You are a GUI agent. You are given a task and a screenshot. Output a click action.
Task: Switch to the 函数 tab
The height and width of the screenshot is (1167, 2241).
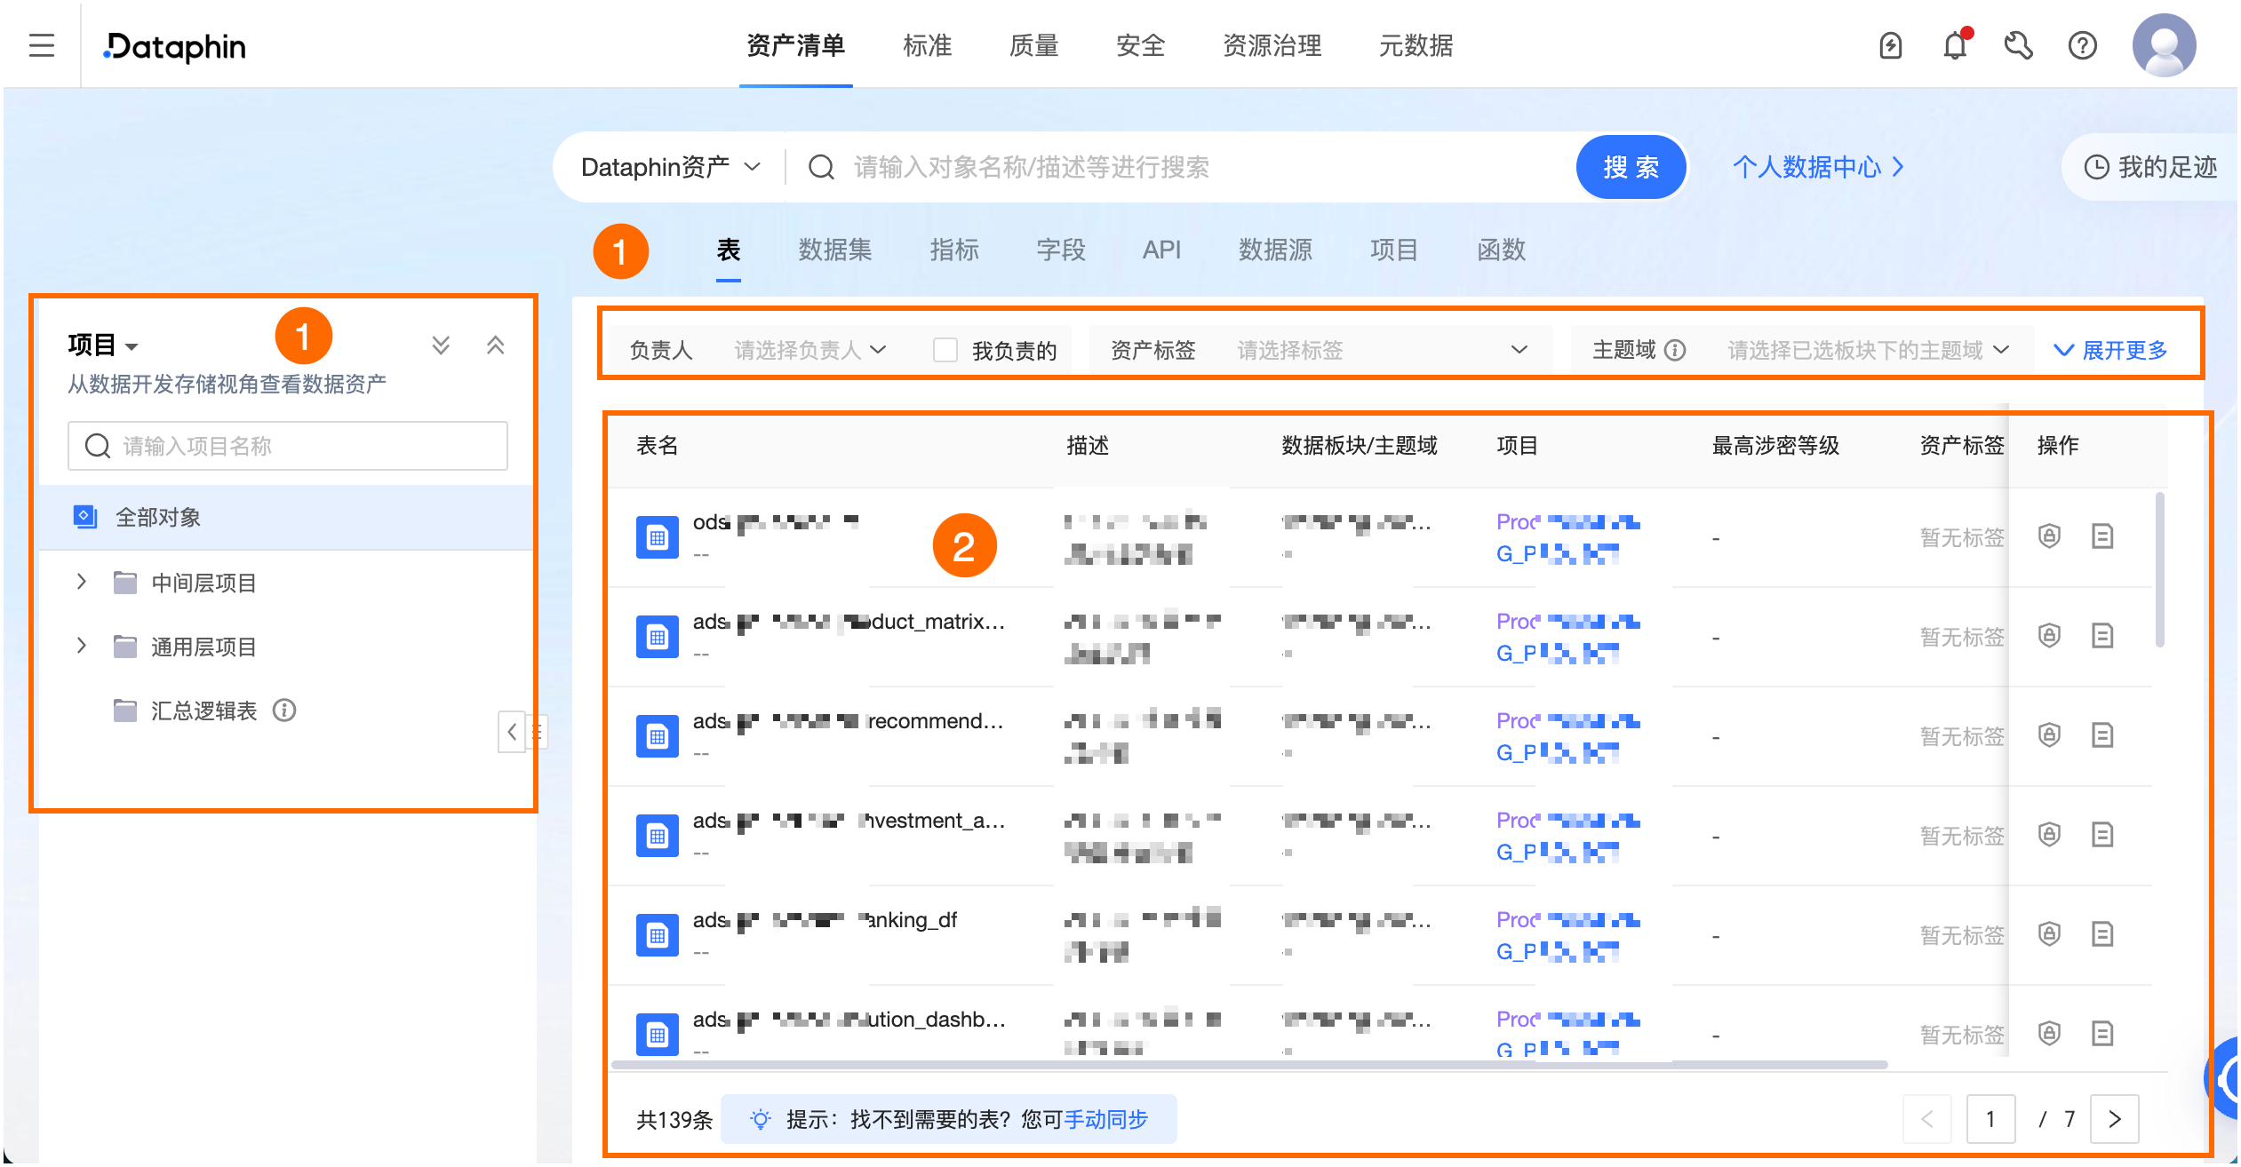click(1502, 250)
